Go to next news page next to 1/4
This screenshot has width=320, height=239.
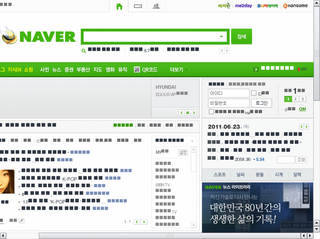coord(144,222)
